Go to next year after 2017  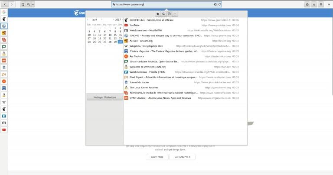(x=122, y=19)
